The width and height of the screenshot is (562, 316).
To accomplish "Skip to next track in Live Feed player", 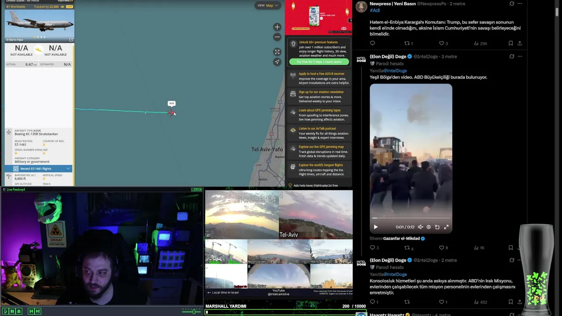I will pyautogui.click(x=38, y=311).
